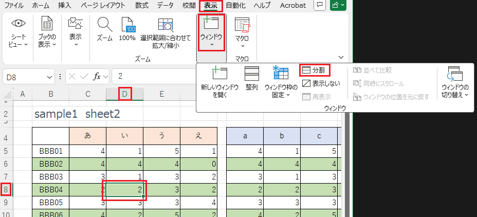Click cell BBB05

tap(51, 203)
